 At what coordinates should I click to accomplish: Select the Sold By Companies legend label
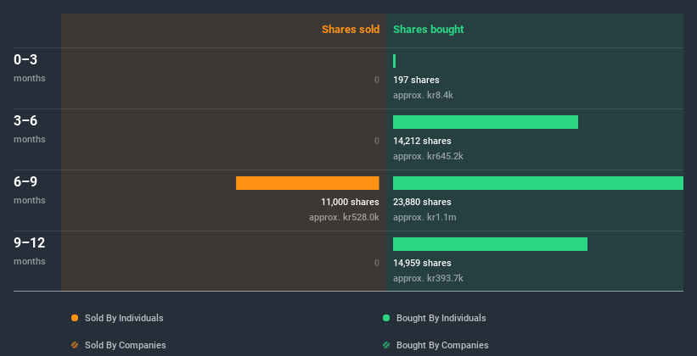126,345
